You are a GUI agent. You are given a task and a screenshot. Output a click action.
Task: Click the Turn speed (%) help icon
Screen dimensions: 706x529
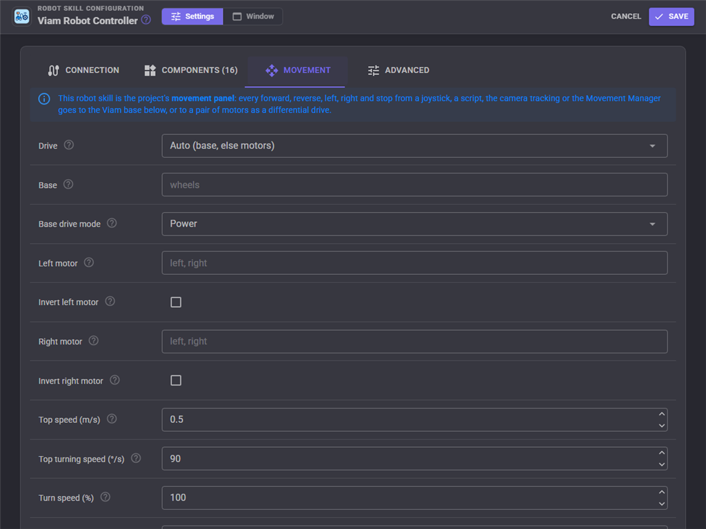[x=105, y=497]
